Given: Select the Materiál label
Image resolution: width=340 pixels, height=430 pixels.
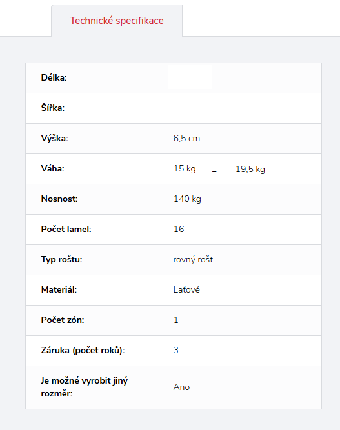Looking at the screenshot, I should pos(59,289).
